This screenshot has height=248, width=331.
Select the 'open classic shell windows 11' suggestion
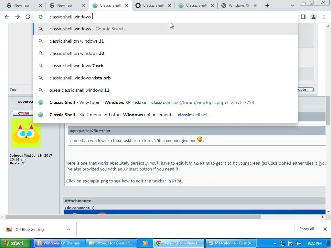(165, 90)
